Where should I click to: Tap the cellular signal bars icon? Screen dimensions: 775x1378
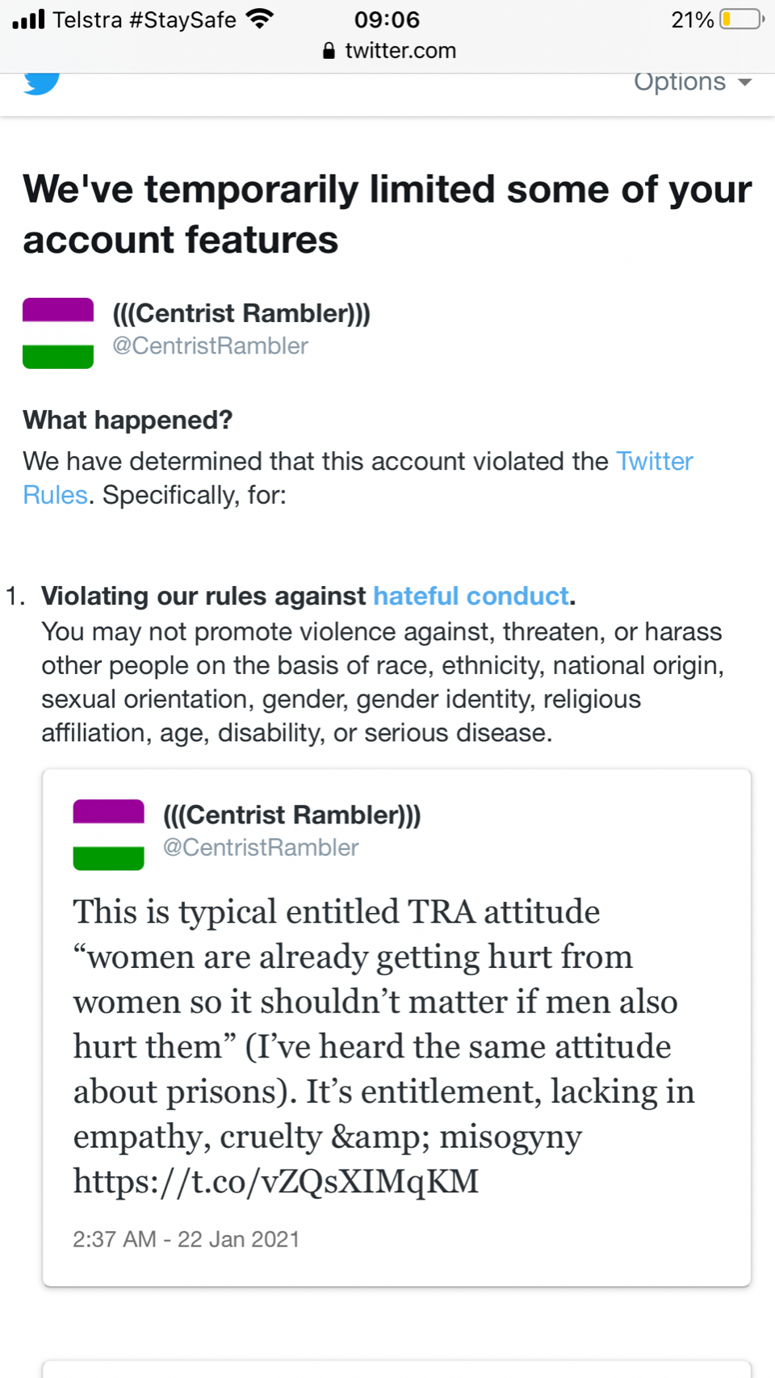[x=28, y=19]
